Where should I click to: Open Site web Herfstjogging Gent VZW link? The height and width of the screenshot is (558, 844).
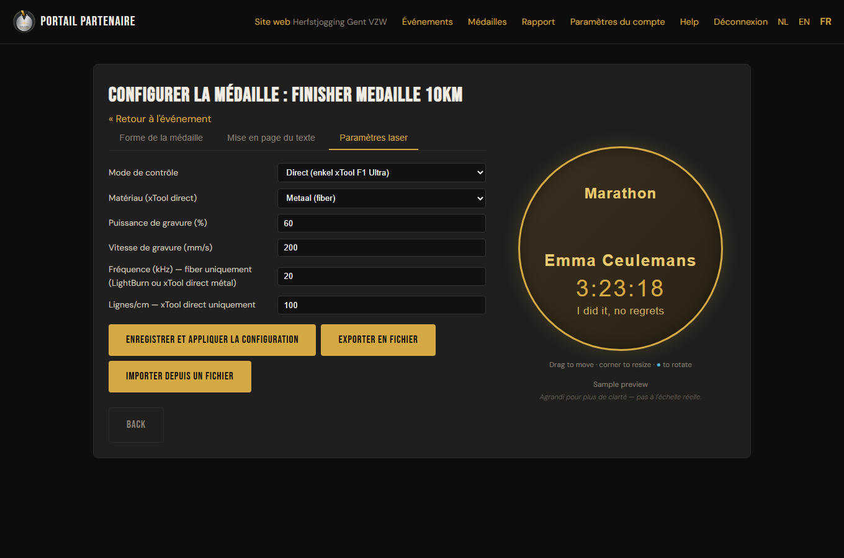320,22
